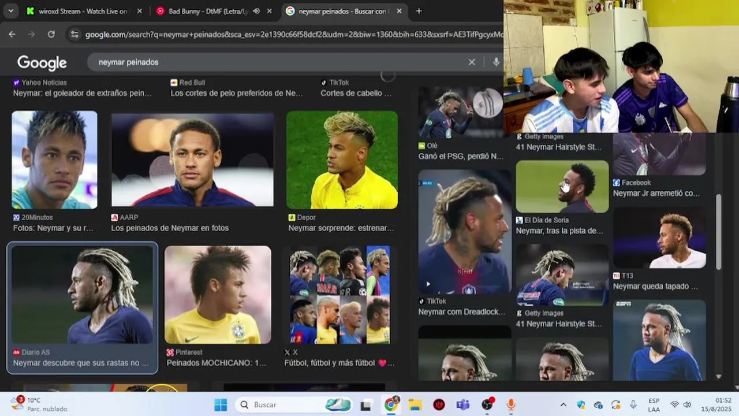Play the TikTok Neymar com Dreadlock video
739x416 pixels.
(465, 231)
